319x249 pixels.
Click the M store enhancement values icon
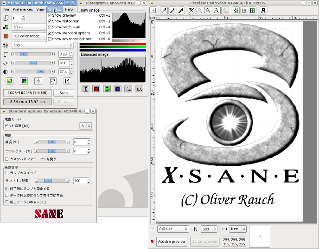(x=67, y=81)
